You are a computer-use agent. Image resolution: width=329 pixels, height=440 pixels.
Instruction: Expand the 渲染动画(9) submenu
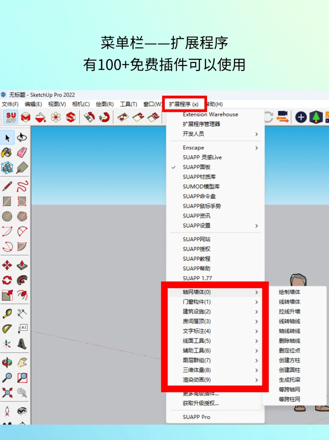(x=196, y=380)
